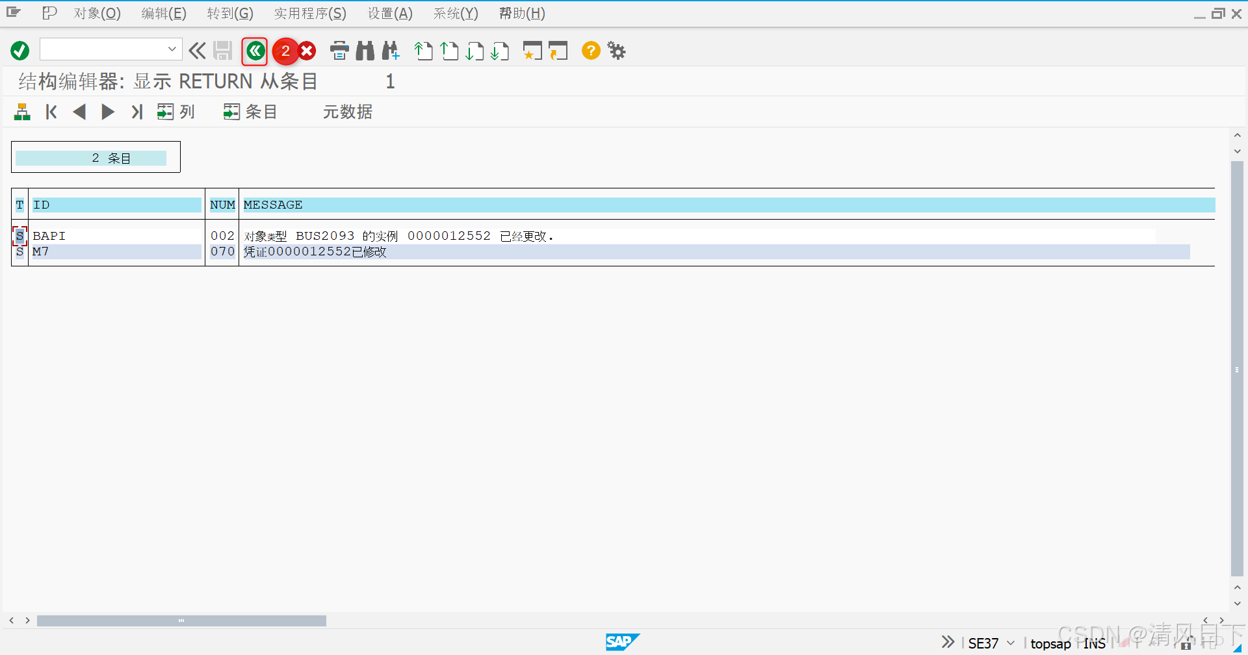Click the first page scroll icon

tap(423, 50)
